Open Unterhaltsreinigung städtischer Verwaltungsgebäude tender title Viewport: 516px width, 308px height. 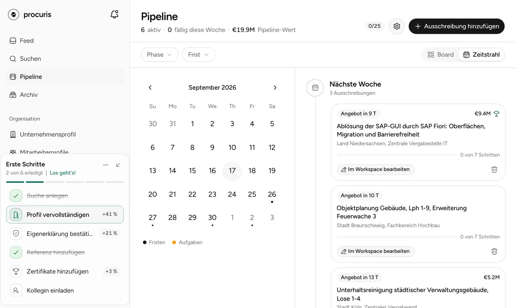pos(412,294)
